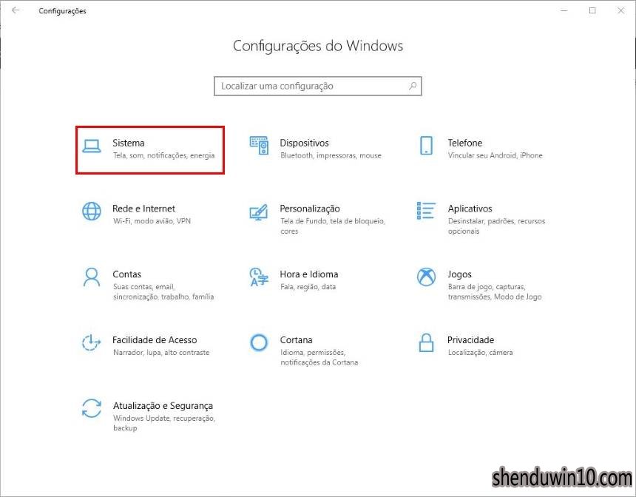Viewport: 636px width, 497px height.
Task: Open the Dispositivos settings label
Action: point(304,143)
